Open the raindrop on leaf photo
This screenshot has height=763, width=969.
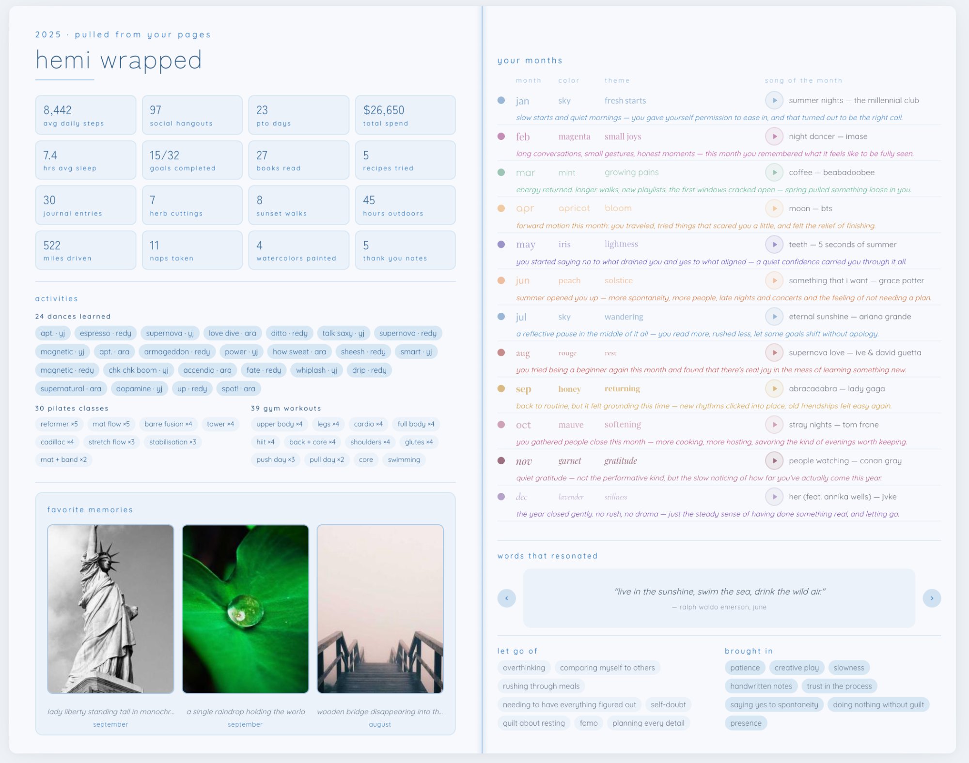point(245,609)
